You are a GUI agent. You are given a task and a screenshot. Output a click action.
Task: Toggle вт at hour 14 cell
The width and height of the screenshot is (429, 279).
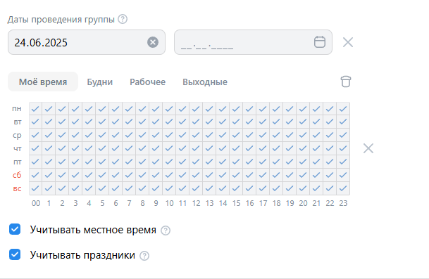pos(223,122)
